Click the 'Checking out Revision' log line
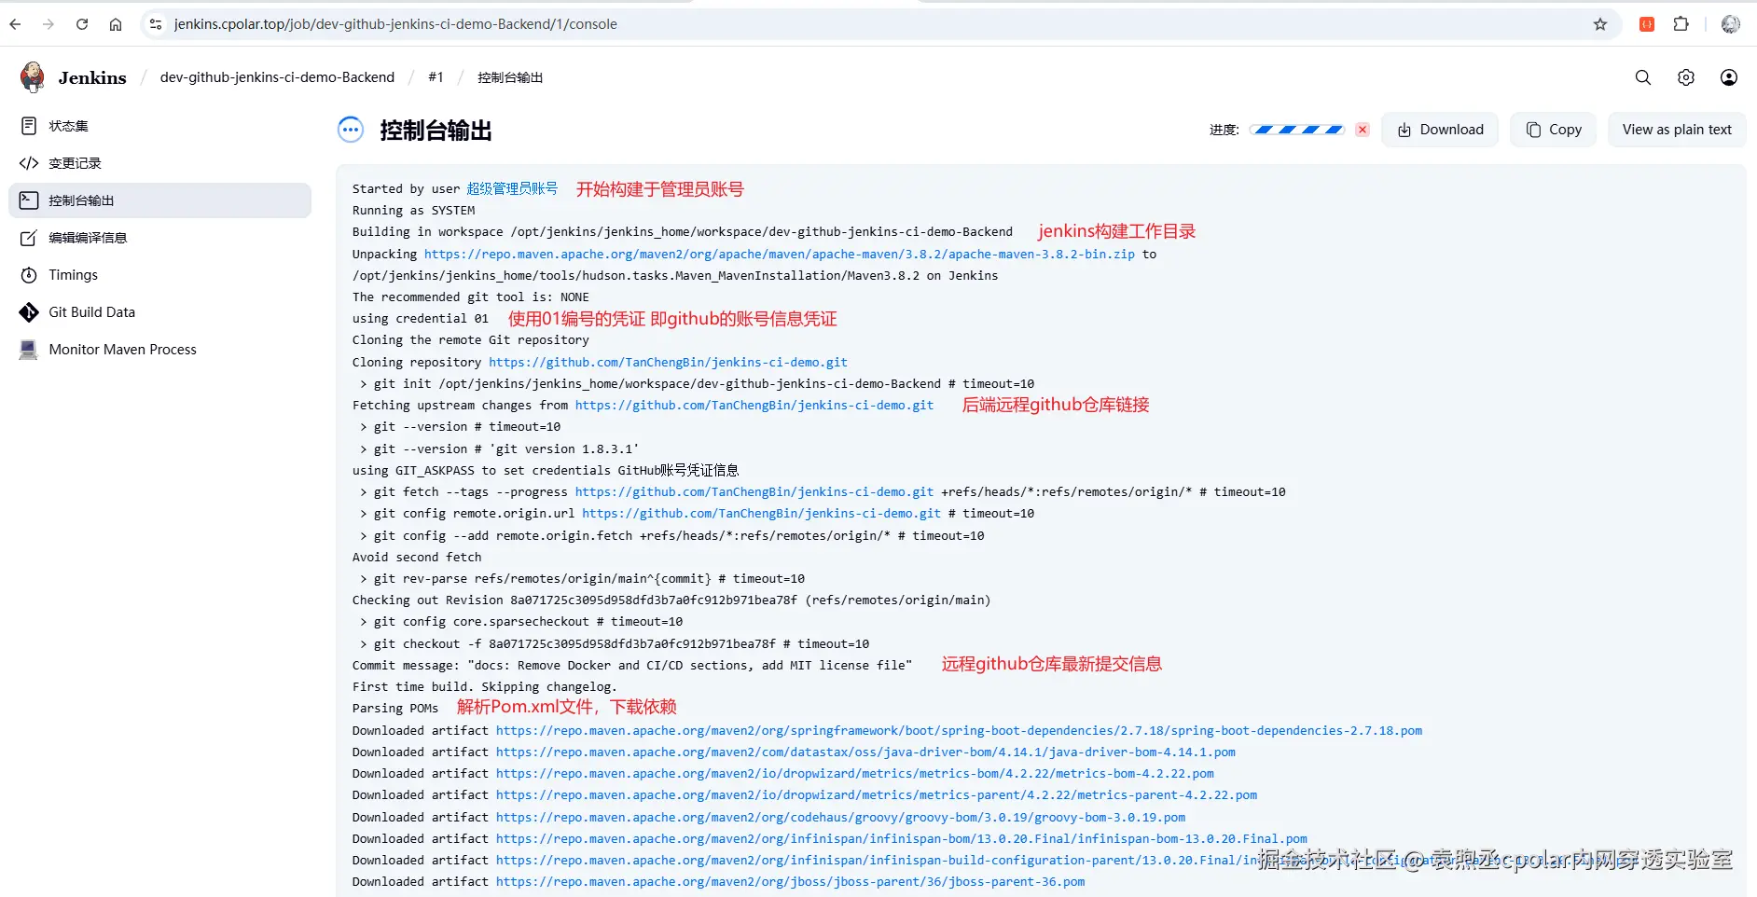The image size is (1757, 897). click(x=671, y=600)
